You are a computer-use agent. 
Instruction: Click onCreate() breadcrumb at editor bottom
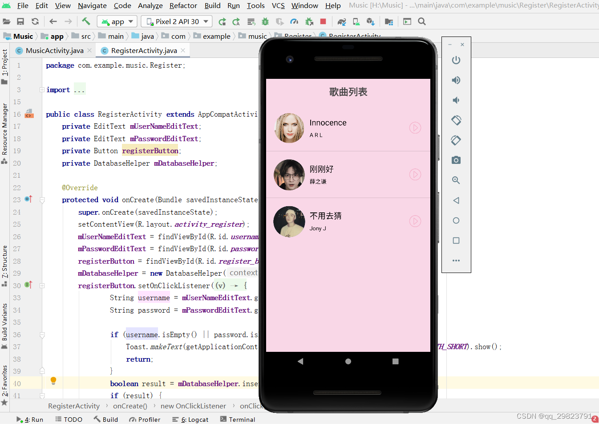click(130, 406)
